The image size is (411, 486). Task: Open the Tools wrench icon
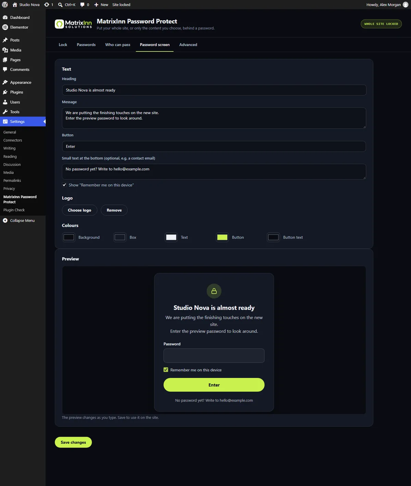pos(5,112)
